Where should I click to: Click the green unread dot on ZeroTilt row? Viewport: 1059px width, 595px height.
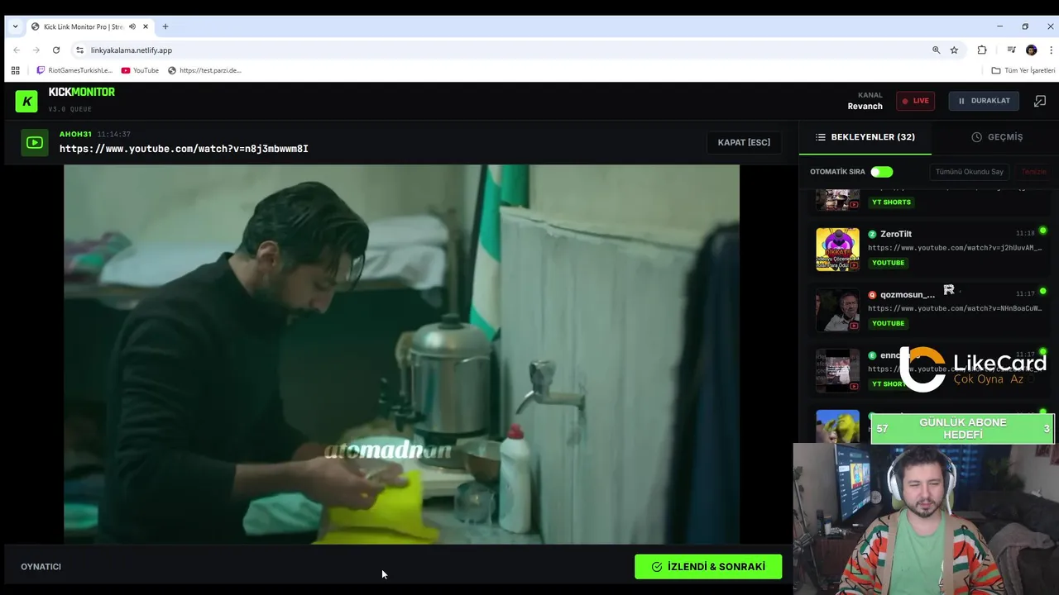(x=1042, y=231)
